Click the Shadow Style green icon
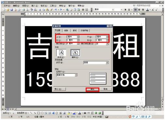 coord(96,113)
